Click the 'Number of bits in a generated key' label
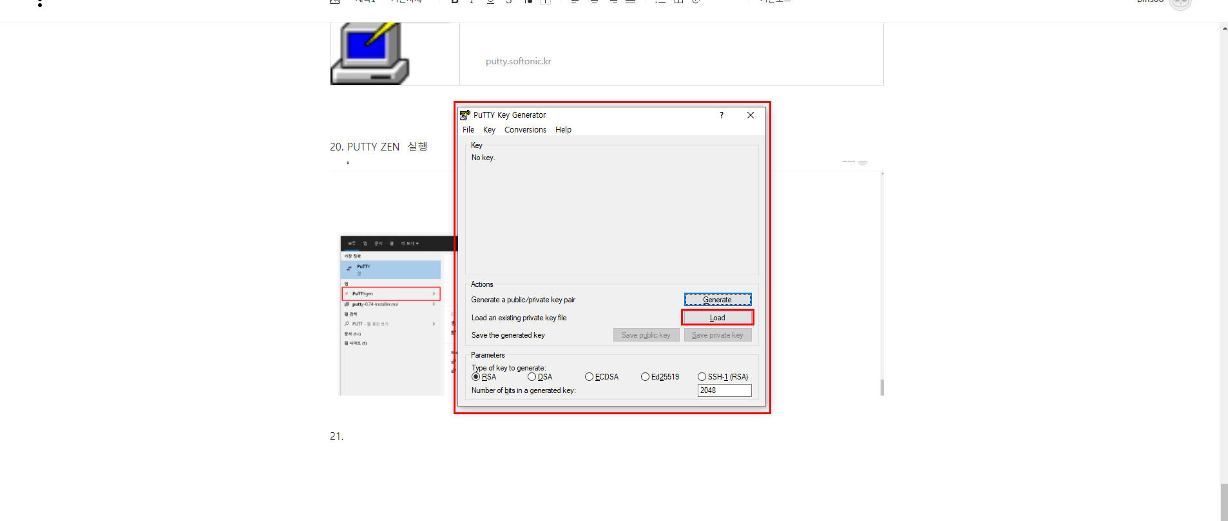This screenshot has height=521, width=1228. (x=523, y=390)
